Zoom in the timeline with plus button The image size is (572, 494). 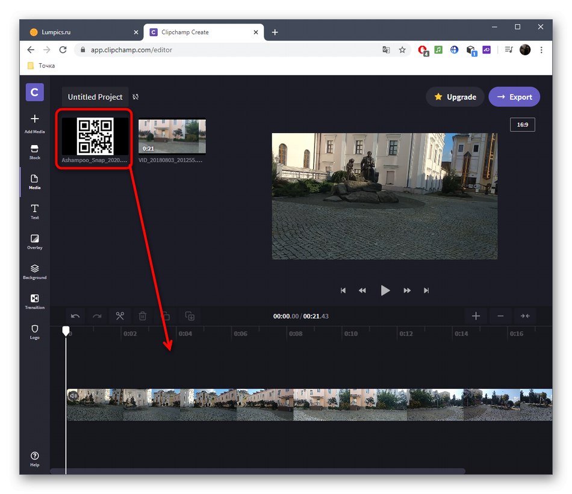click(x=476, y=316)
